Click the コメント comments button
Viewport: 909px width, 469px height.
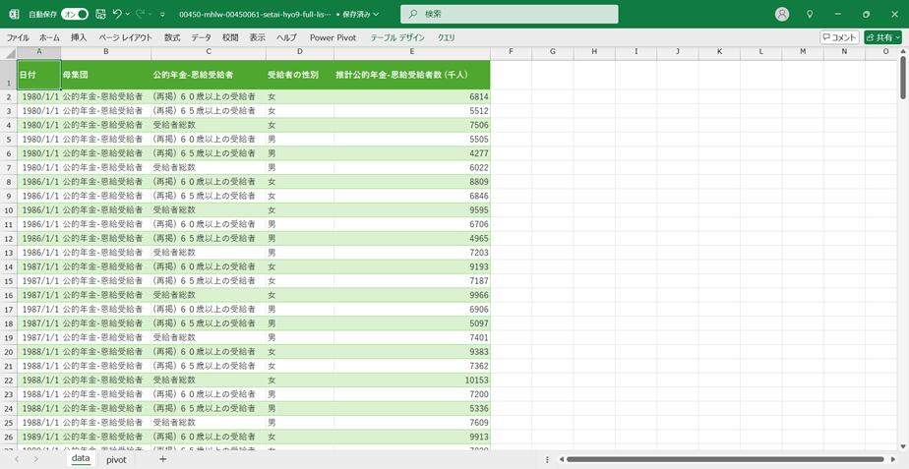click(839, 37)
